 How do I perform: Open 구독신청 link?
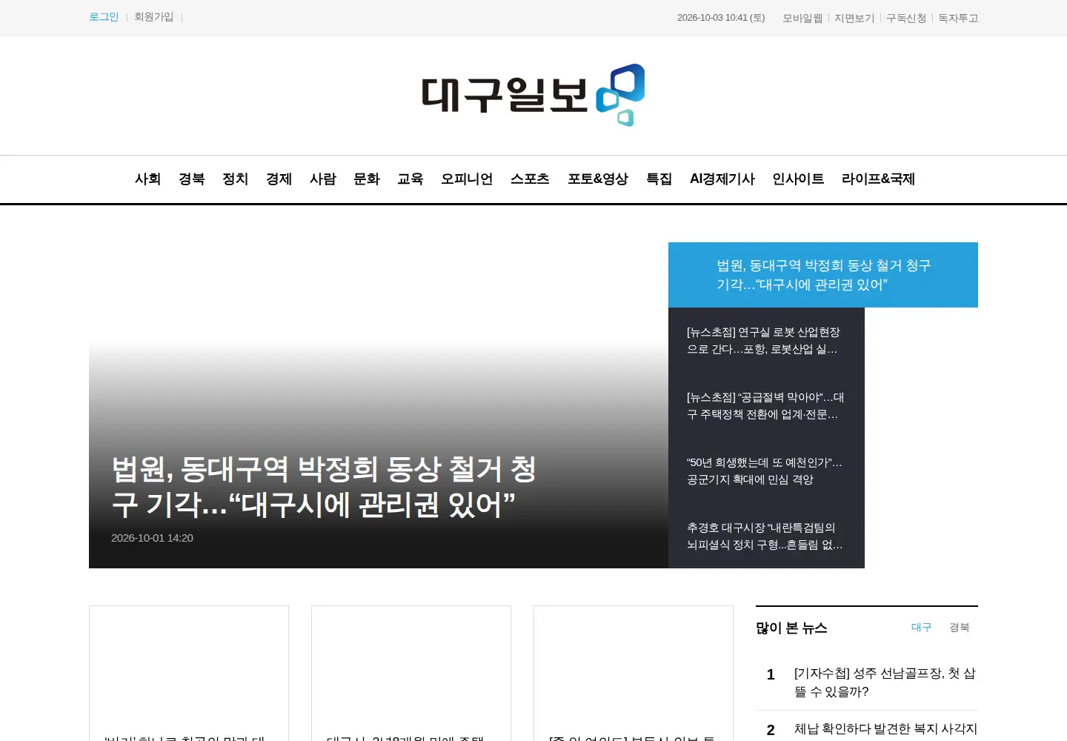pyautogui.click(x=906, y=18)
